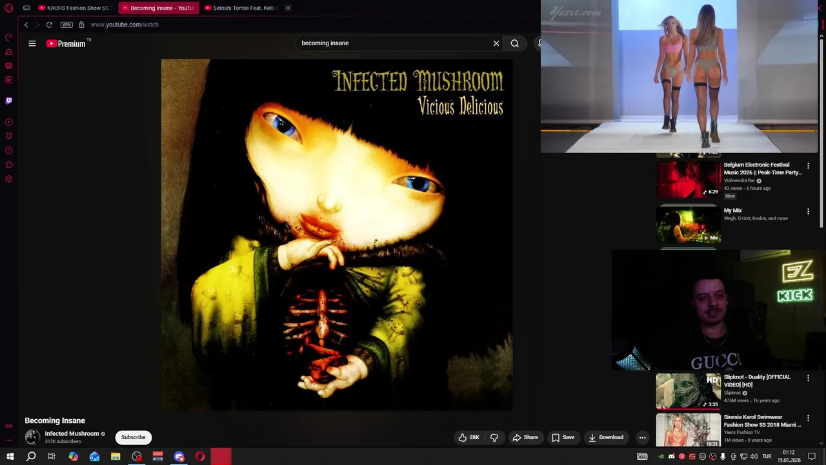The height and width of the screenshot is (465, 826).
Task: Open Windows Start menu
Action: [10, 457]
